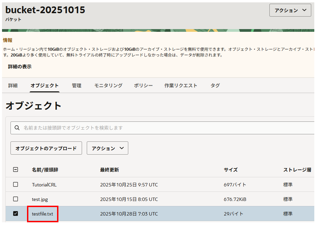Click the オブジェクトのアップロード button

[x=46, y=148]
